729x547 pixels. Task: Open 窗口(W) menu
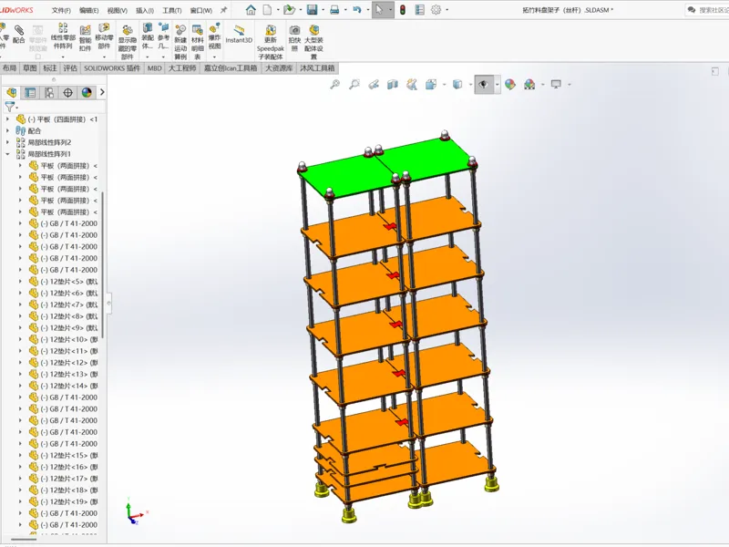pos(201,10)
